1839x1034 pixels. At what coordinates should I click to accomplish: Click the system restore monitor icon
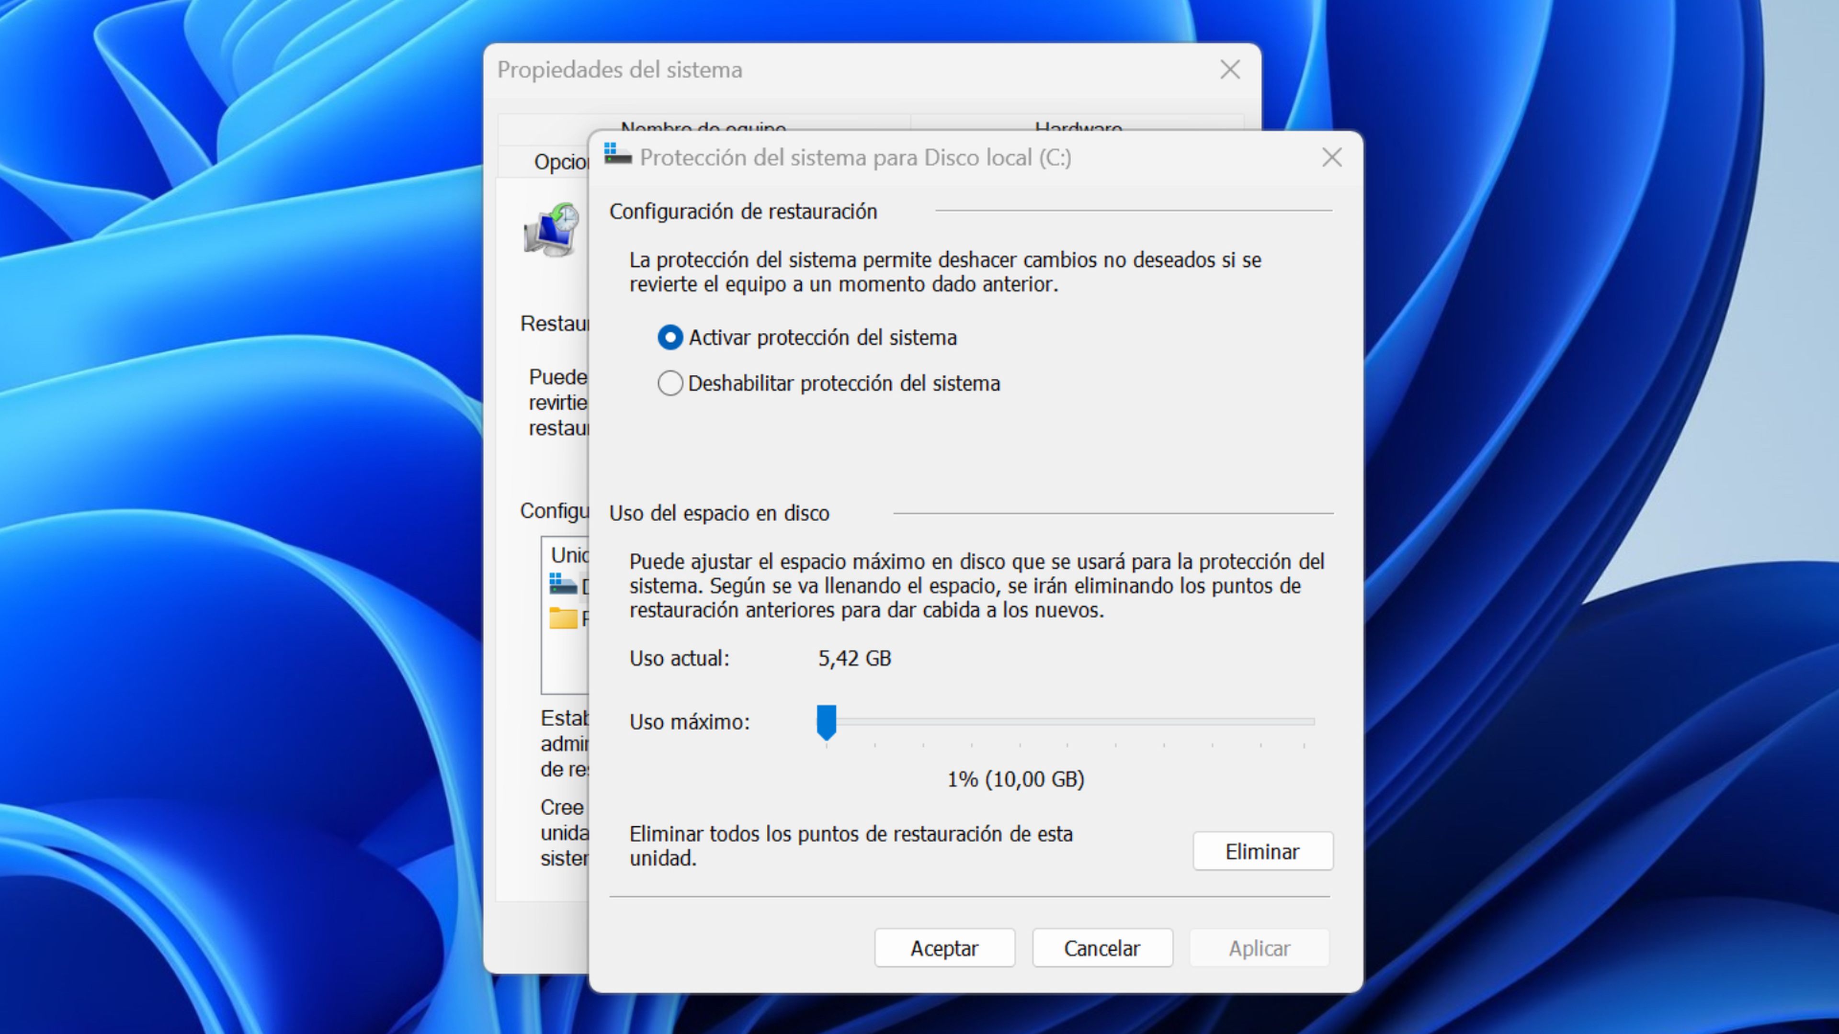coord(551,230)
